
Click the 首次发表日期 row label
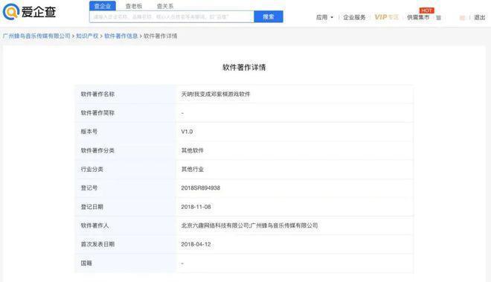97,244
